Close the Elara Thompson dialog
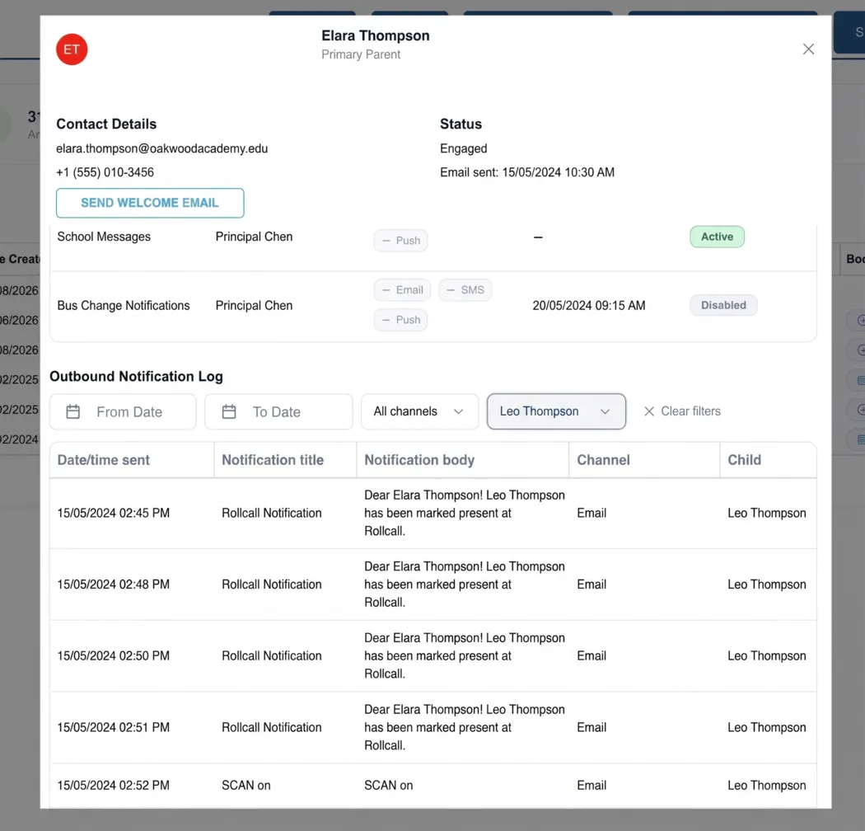The width and height of the screenshot is (865, 831). pos(808,49)
